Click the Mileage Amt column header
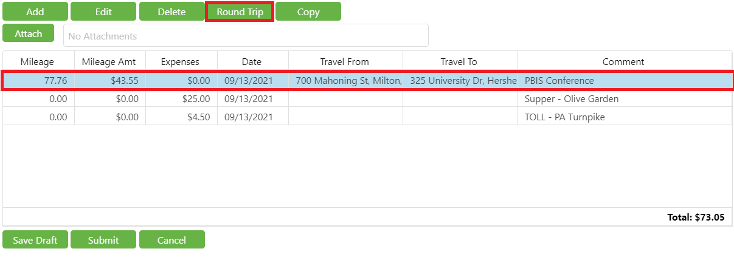Viewport: 734px width, 257px height. click(x=109, y=61)
